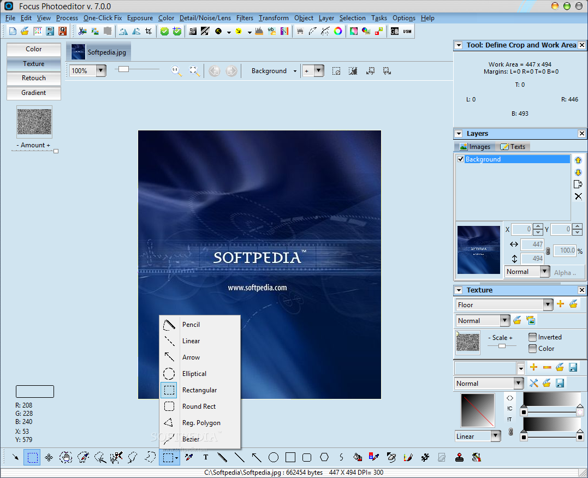588x478 pixels.
Task: Open the empty gradient preset dropdown
Action: (x=520, y=368)
